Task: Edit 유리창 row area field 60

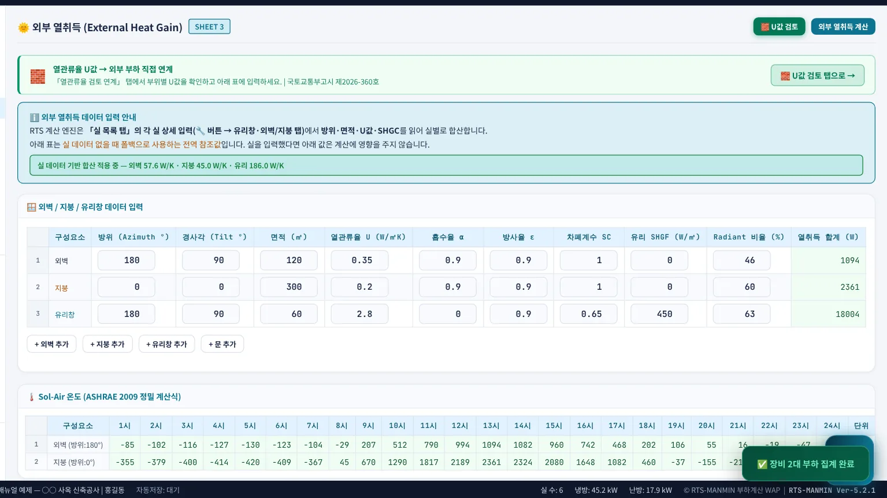Action: click(289, 314)
